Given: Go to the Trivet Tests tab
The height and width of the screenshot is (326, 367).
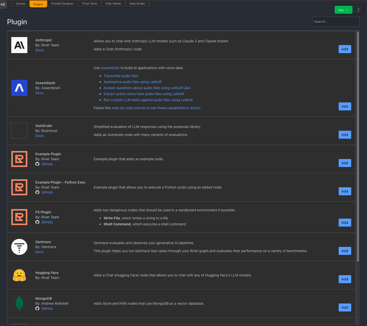Looking at the screenshot, I should tap(90, 4).
